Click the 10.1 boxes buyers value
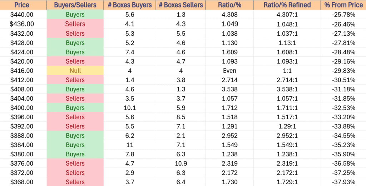Image resolution: width=366 pixels, height=186 pixels. pos(129,108)
